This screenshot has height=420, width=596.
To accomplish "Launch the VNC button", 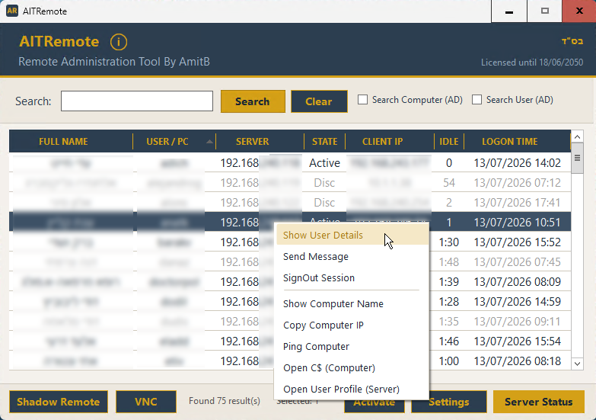I will (x=146, y=402).
